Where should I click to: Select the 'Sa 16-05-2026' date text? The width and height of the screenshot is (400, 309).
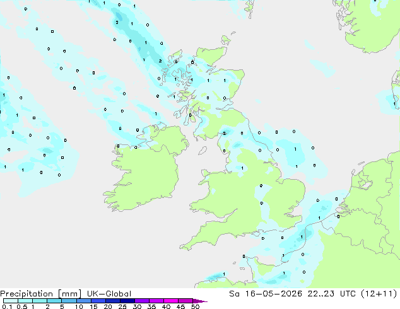click(266, 294)
